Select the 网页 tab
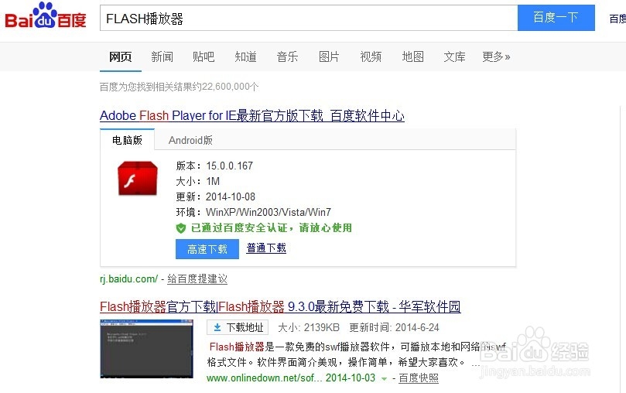 tap(120, 56)
